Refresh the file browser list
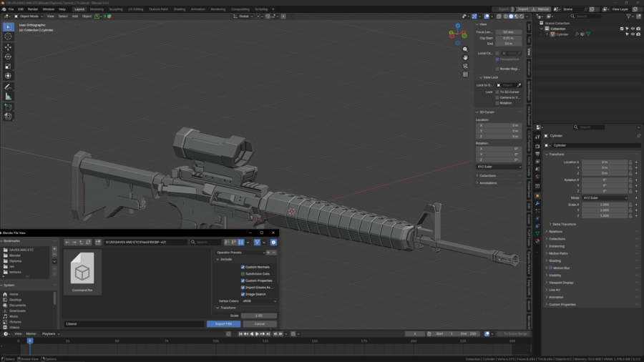 [x=88, y=243]
